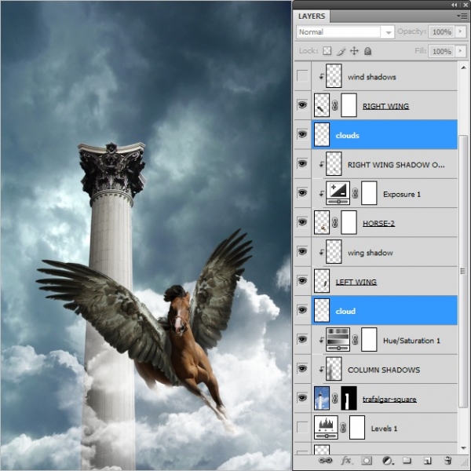The height and width of the screenshot is (471, 471).
Task: Click the Hue/Saturation 1 mask thumbnail
Action: tap(369, 340)
